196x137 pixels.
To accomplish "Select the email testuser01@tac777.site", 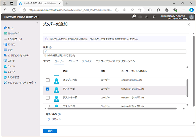I will [133, 89].
